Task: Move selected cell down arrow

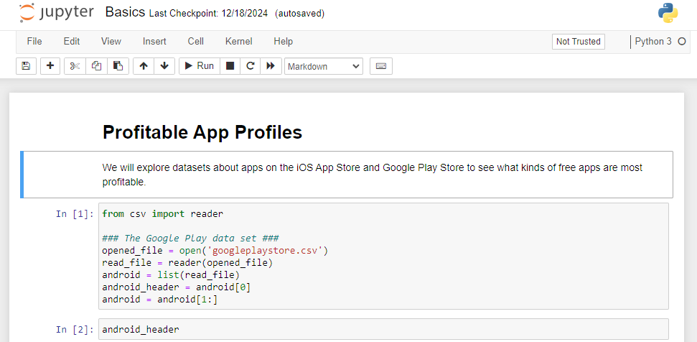Action: [x=164, y=66]
